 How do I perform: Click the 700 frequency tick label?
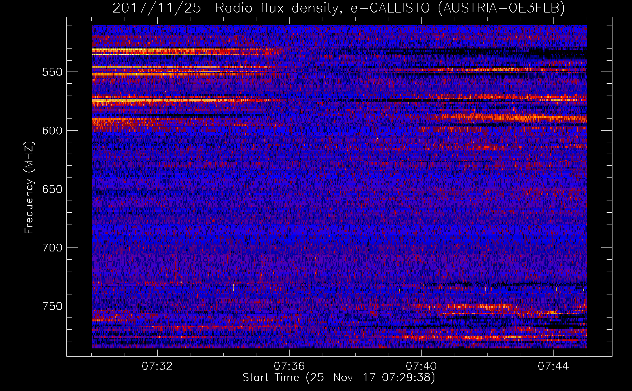(52, 248)
